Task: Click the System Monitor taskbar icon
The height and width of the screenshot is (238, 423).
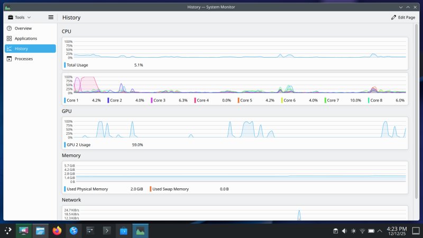Action: pos(140,231)
